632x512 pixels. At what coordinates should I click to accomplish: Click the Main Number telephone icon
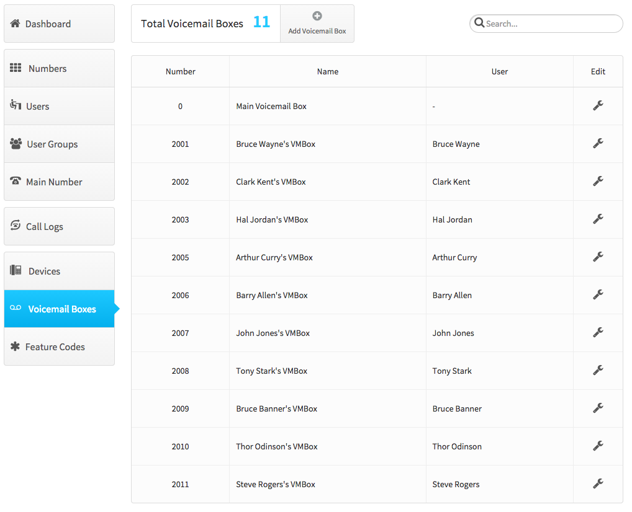point(16,181)
